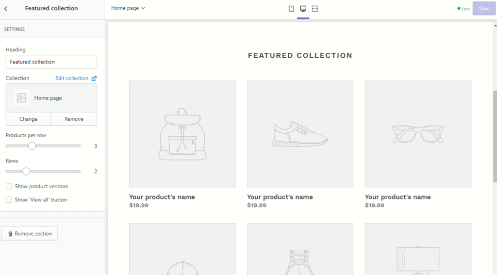Click the Featured collection panel title
The width and height of the screenshot is (497, 275).
[x=51, y=8]
